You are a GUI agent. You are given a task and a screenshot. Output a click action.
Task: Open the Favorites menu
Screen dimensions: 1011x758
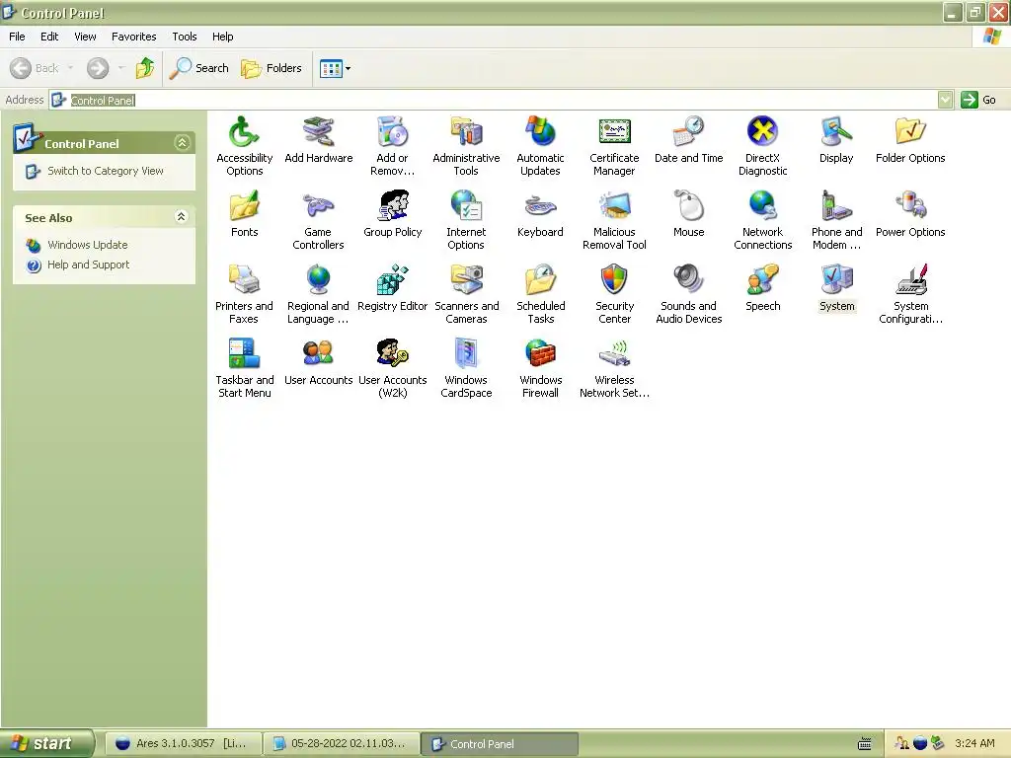pyautogui.click(x=134, y=37)
